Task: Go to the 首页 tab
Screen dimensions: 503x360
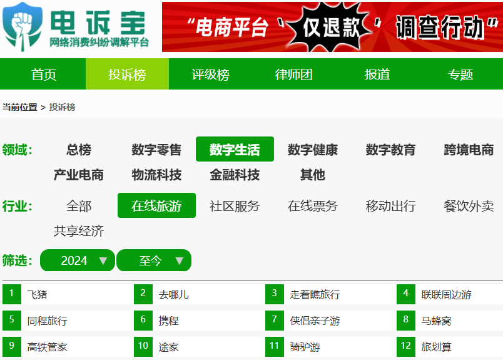Action: pyautogui.click(x=44, y=75)
